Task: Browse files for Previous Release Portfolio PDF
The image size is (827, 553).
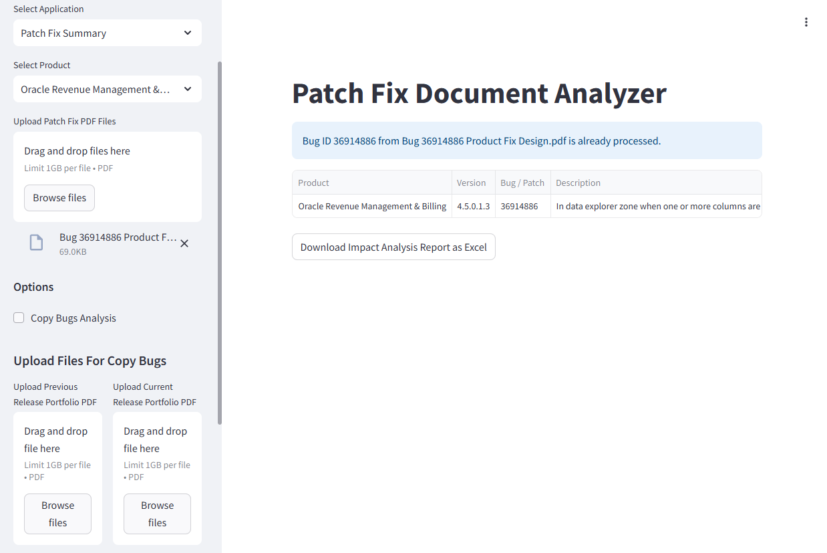Action: 57,514
